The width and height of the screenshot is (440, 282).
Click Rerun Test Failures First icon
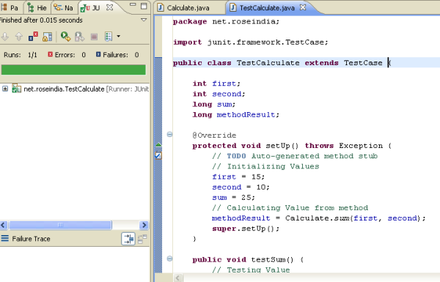tap(80, 37)
